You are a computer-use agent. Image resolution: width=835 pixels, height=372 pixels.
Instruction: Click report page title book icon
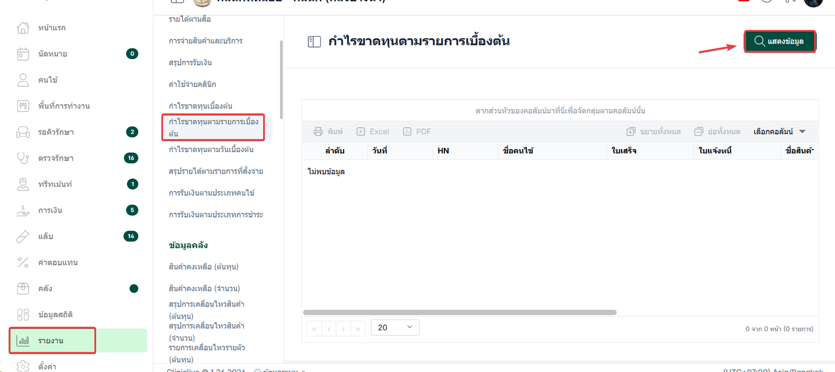(x=314, y=42)
